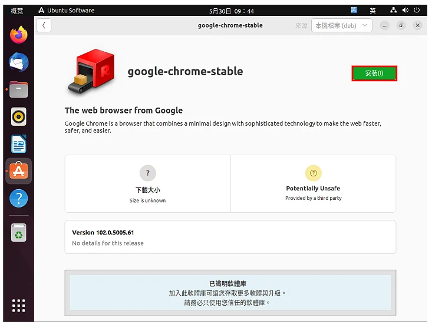The height and width of the screenshot is (328, 432).
Task: Click the question mark download size icon
Action: (148, 173)
